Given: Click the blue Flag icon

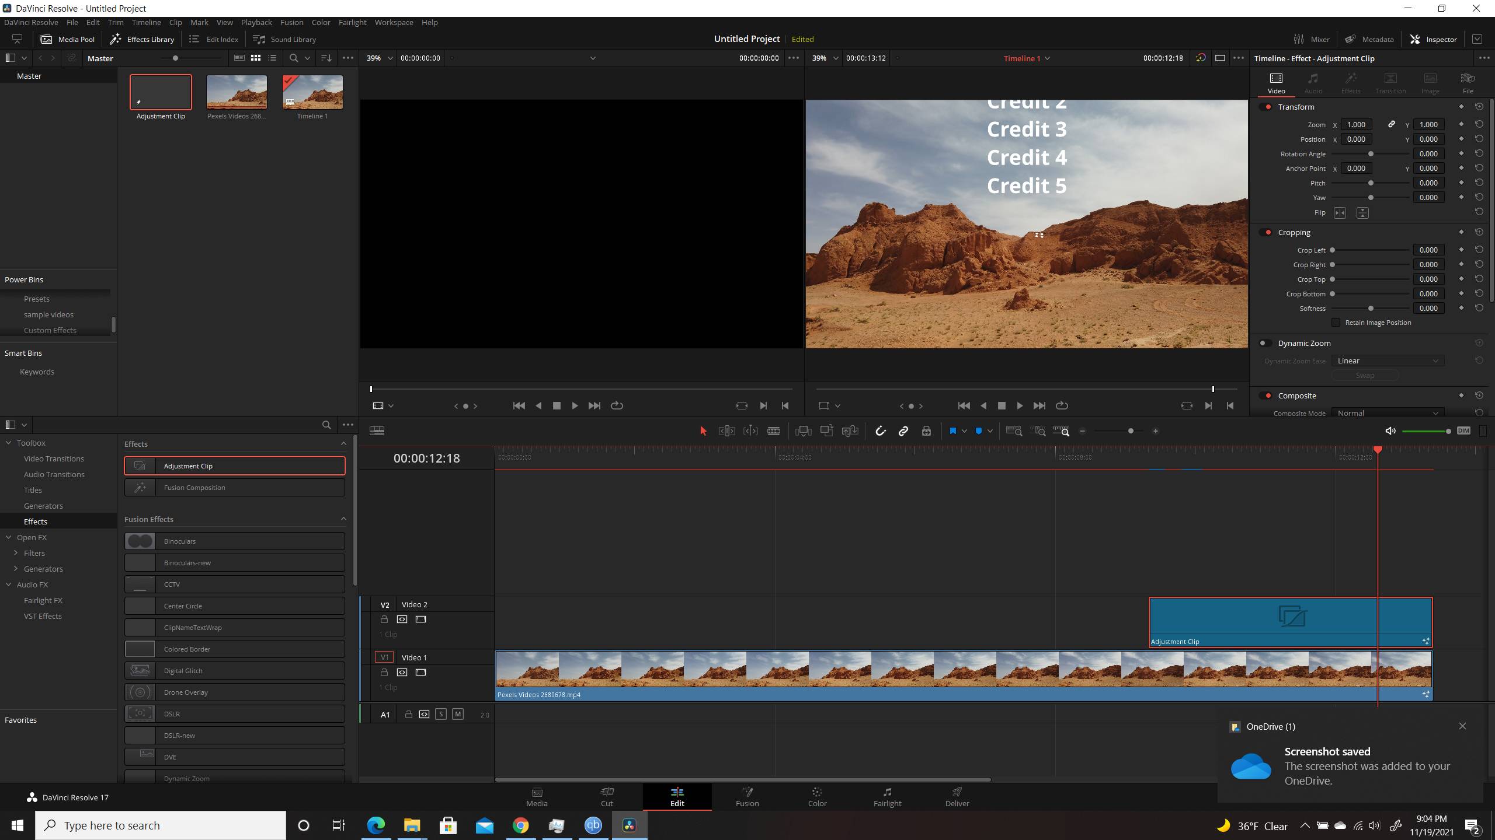Looking at the screenshot, I should click(953, 431).
